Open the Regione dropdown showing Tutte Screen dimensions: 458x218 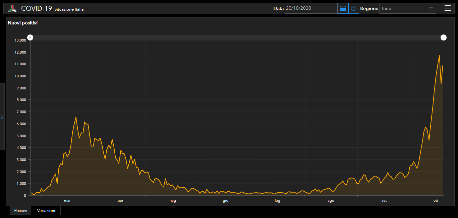point(407,9)
